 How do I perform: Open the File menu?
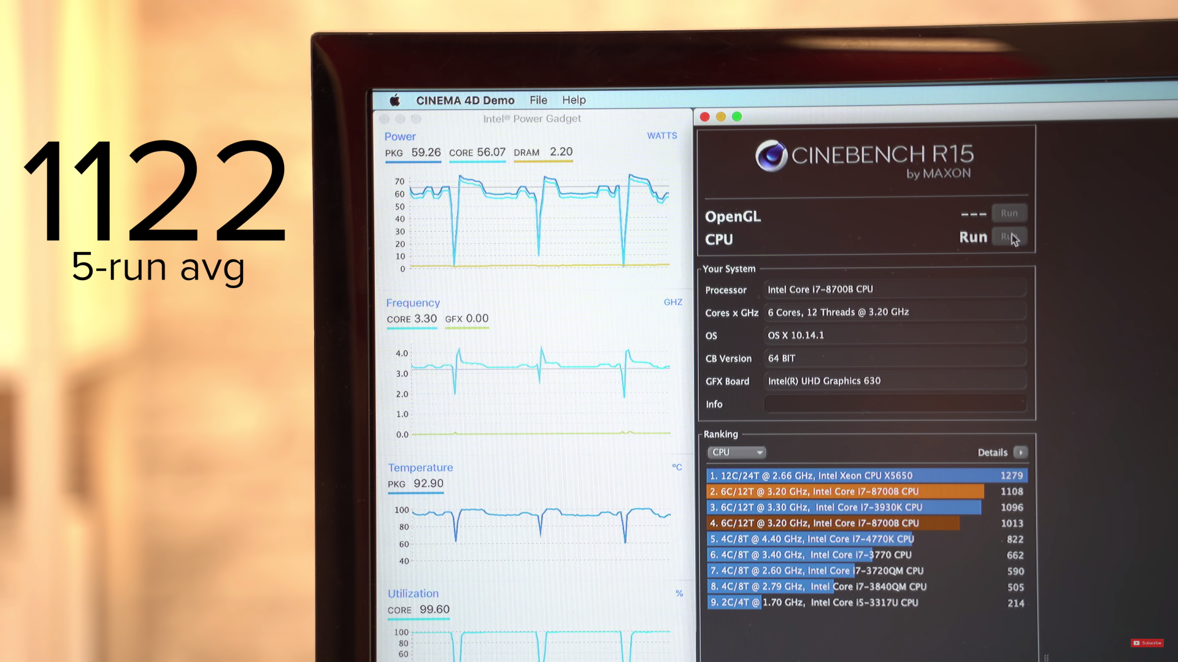tap(538, 100)
